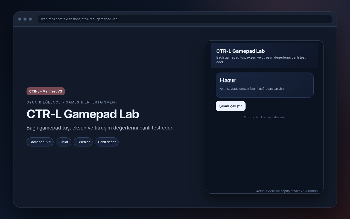This screenshot has width=350, height=219.
Task: Click the third window control dot
Action: pyautogui.click(x=30, y=19)
